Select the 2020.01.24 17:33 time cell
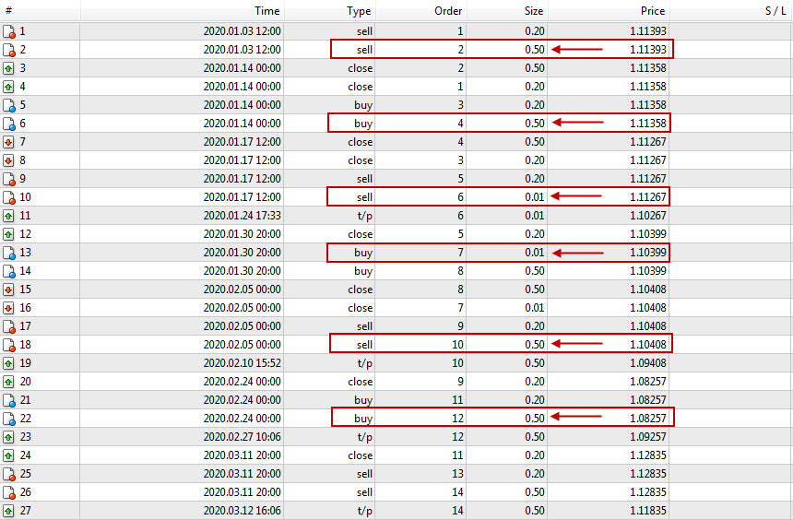793x520 pixels. coord(242,216)
